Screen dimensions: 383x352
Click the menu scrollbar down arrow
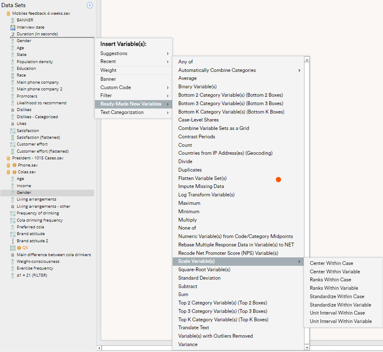click(307, 347)
